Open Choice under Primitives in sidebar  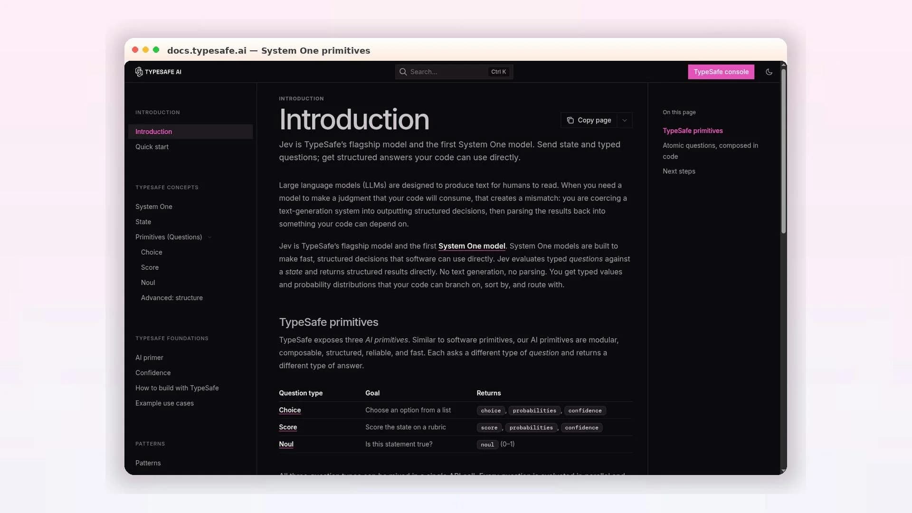pyautogui.click(x=152, y=252)
